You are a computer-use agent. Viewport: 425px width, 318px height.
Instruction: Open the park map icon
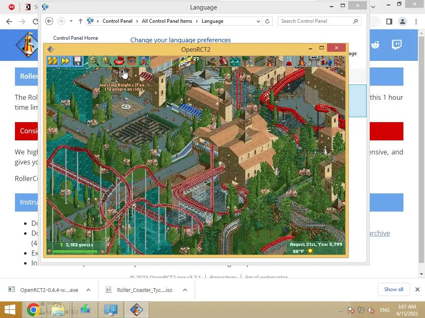click(144, 61)
